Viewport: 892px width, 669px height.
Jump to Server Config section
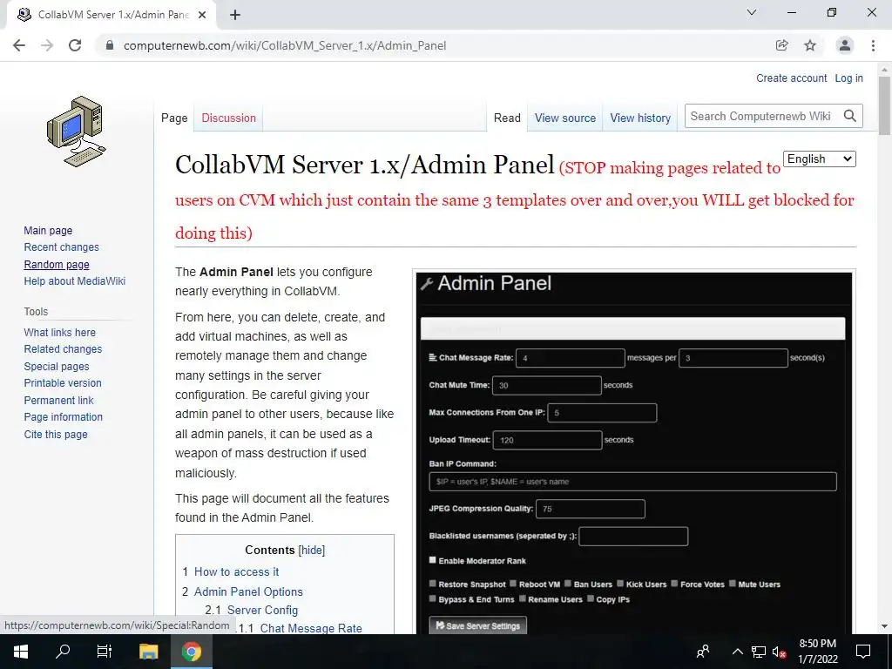tap(262, 610)
